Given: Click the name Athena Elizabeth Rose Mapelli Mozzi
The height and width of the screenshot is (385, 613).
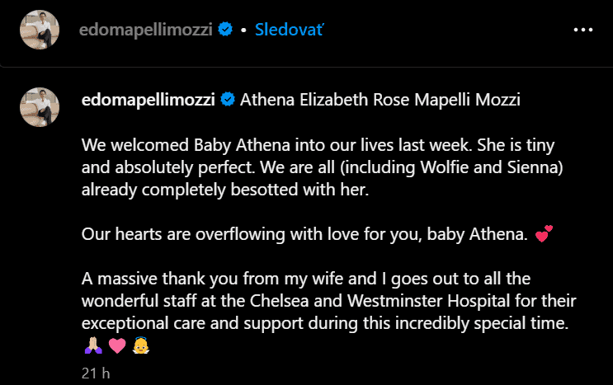Looking at the screenshot, I should pyautogui.click(x=380, y=100).
